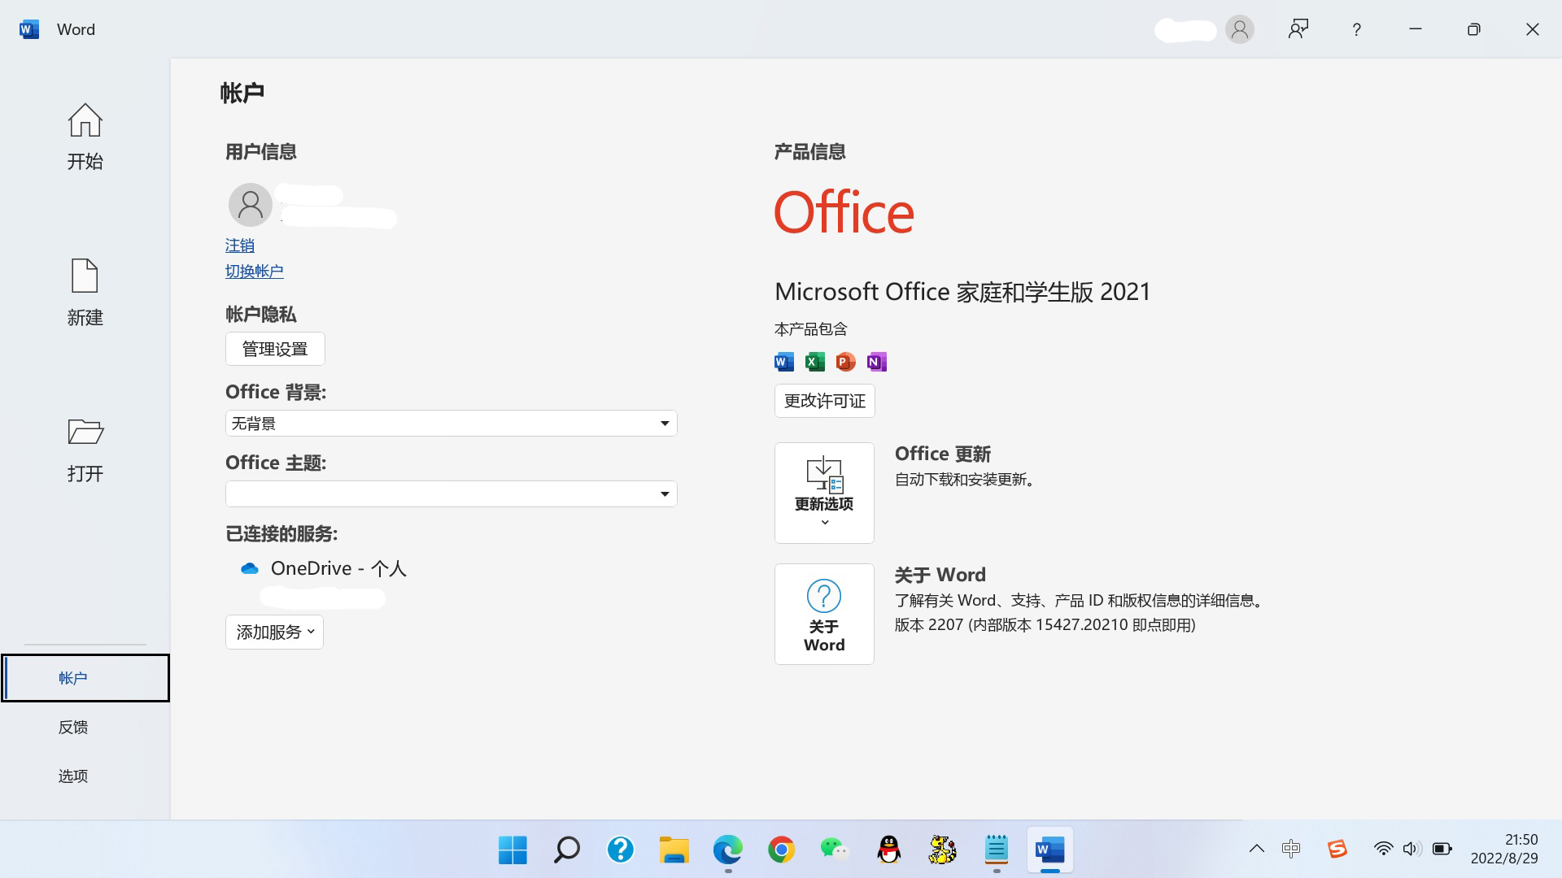Click the battery tray icon
This screenshot has width=1562, height=878.
pos(1442,849)
